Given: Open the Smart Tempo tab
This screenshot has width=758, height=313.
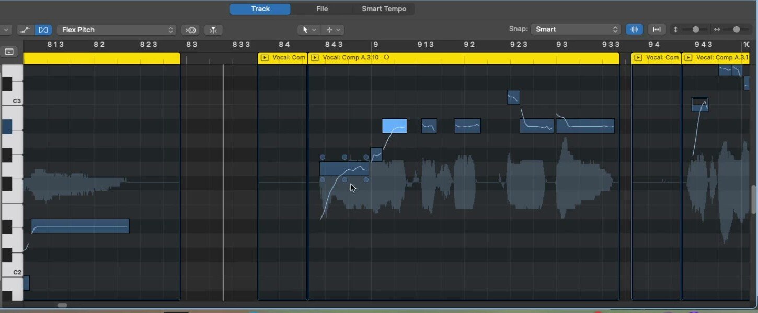Looking at the screenshot, I should pyautogui.click(x=384, y=9).
